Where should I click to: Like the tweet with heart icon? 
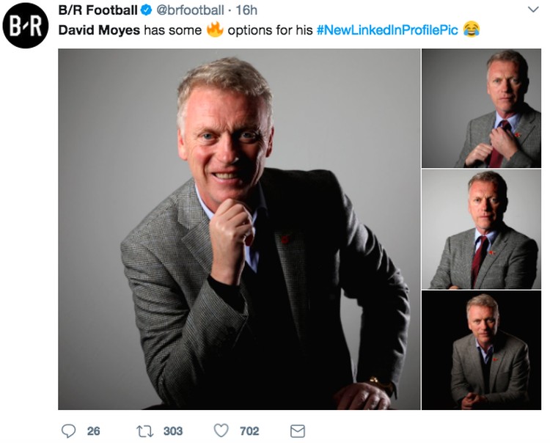(221, 431)
